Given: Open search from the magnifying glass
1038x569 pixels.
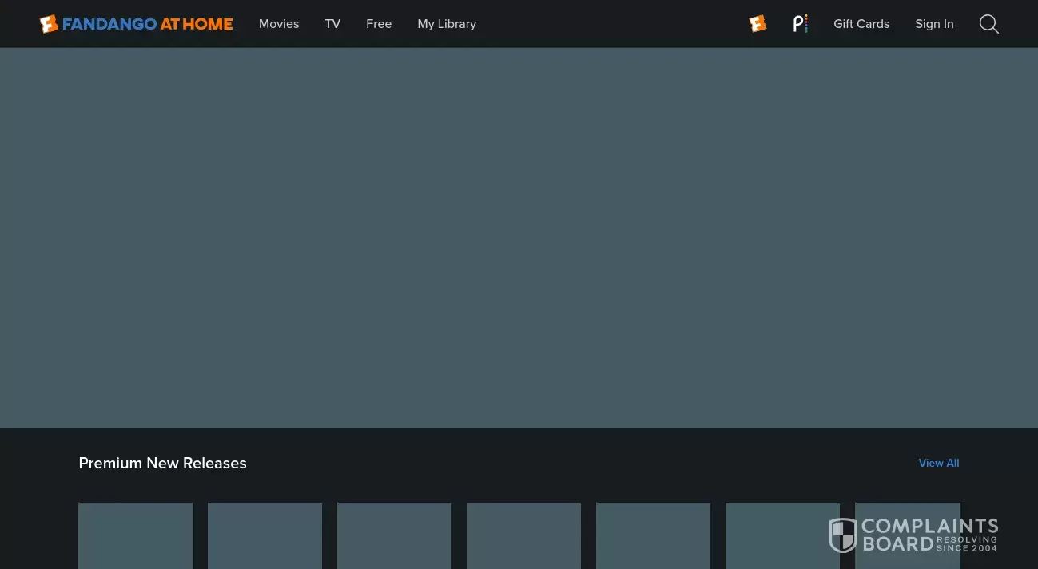Looking at the screenshot, I should point(988,24).
